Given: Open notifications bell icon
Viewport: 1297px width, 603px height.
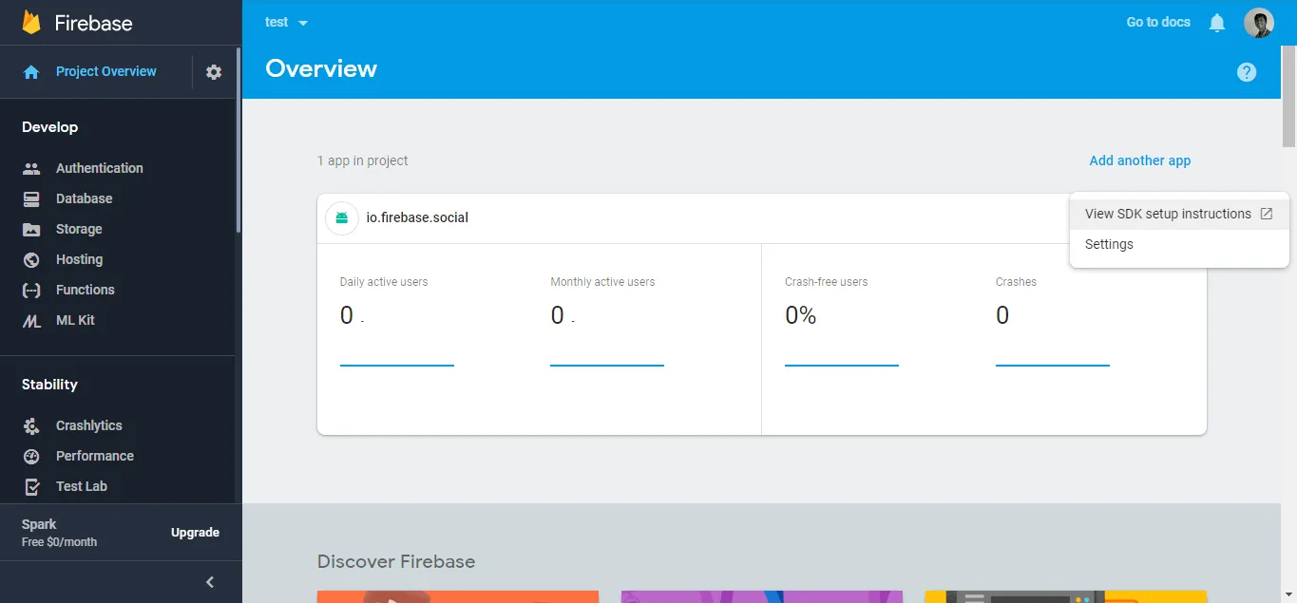Looking at the screenshot, I should [x=1217, y=23].
